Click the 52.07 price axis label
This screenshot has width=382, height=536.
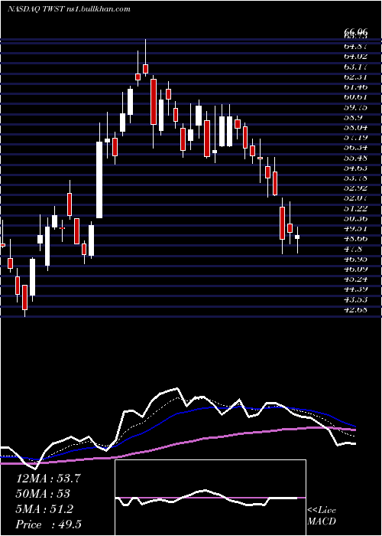[356, 198]
